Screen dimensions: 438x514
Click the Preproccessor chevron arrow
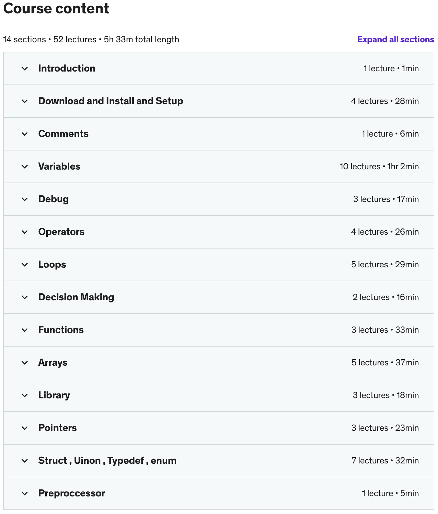point(25,493)
